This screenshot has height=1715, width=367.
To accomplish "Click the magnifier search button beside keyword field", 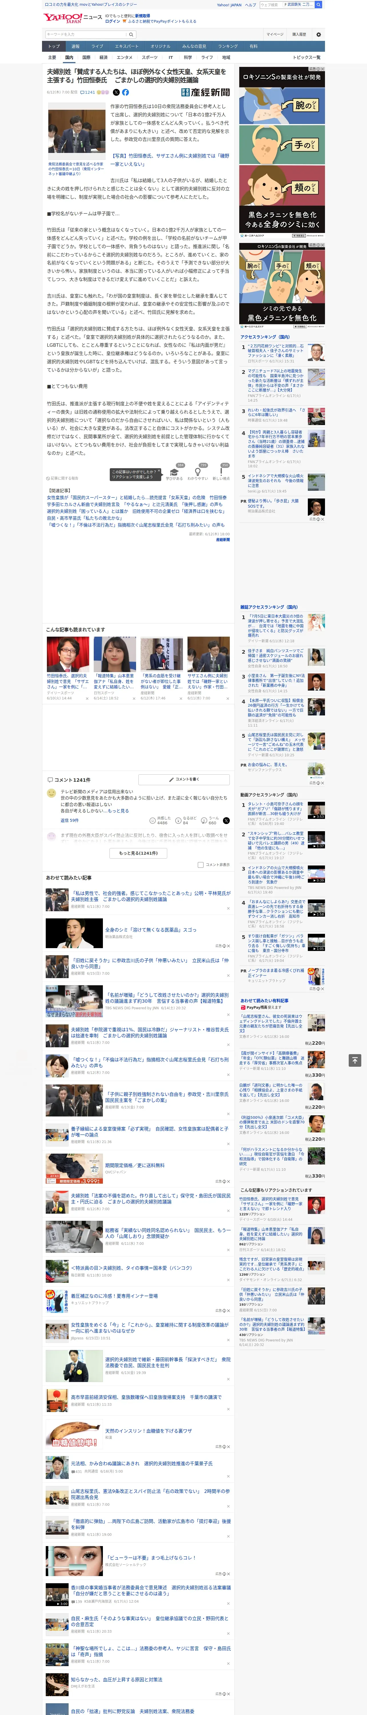I will [131, 35].
